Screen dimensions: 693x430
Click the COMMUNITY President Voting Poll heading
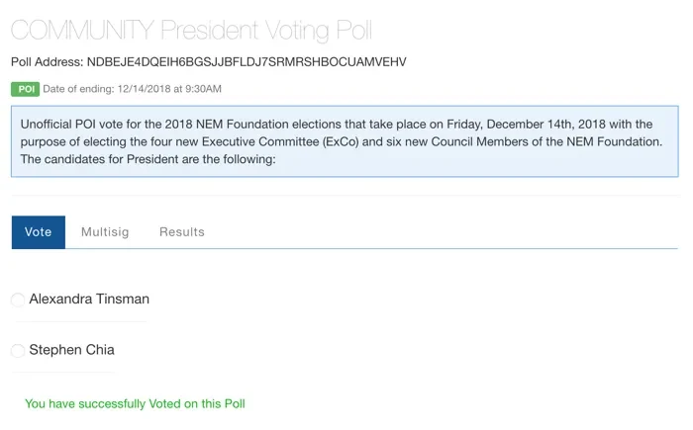pos(191,30)
